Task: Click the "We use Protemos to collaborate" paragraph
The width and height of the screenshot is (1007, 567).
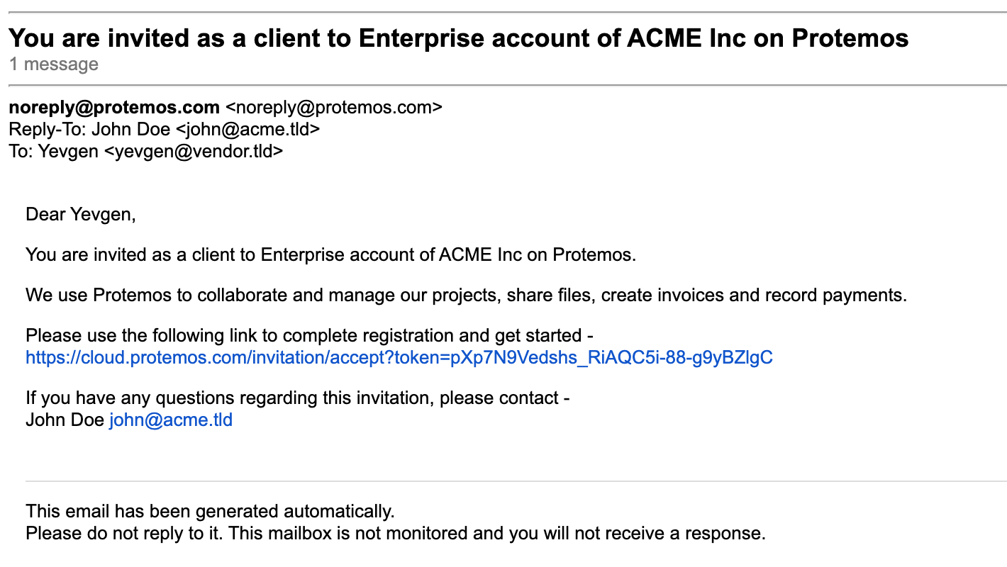Action: (x=284, y=295)
